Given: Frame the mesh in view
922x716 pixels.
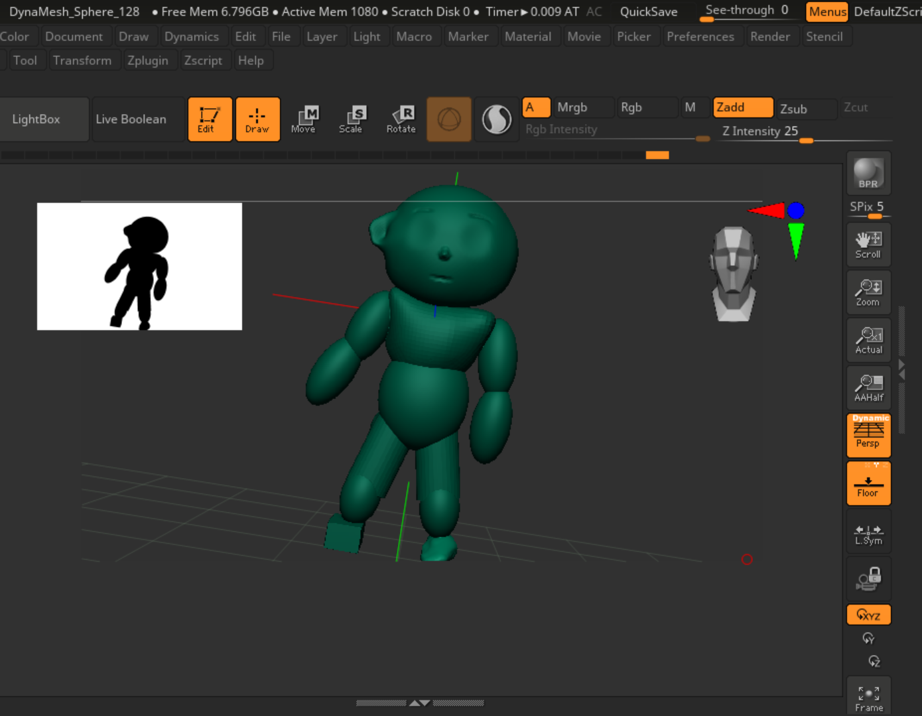Looking at the screenshot, I should (868, 697).
